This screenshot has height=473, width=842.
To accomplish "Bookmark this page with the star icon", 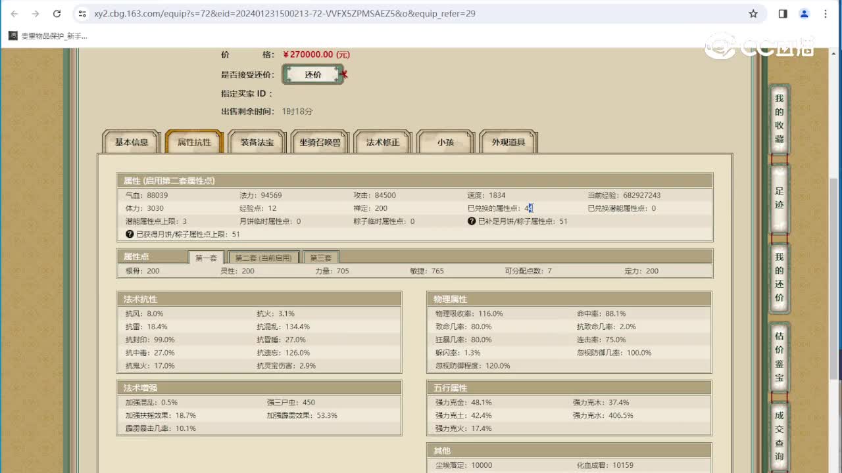I will [753, 13].
